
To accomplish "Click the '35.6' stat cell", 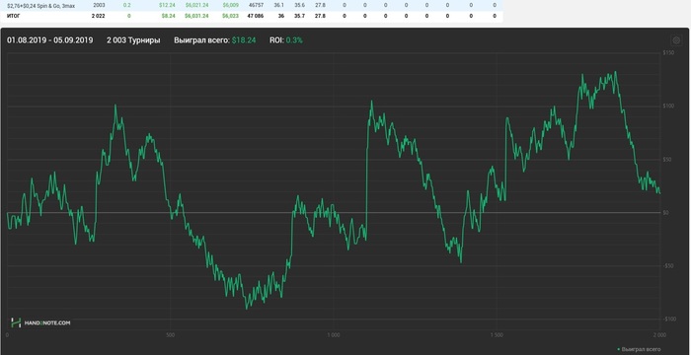I will 300,5.
